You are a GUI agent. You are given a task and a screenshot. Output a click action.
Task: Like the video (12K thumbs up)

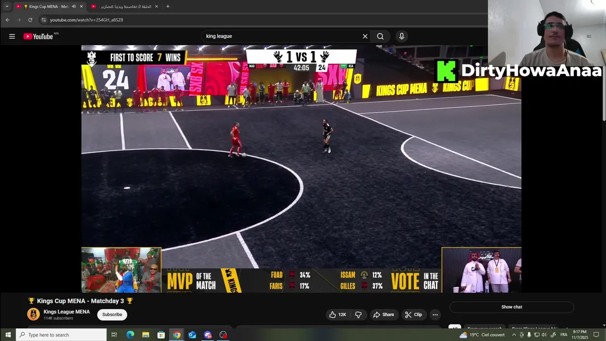pos(338,314)
